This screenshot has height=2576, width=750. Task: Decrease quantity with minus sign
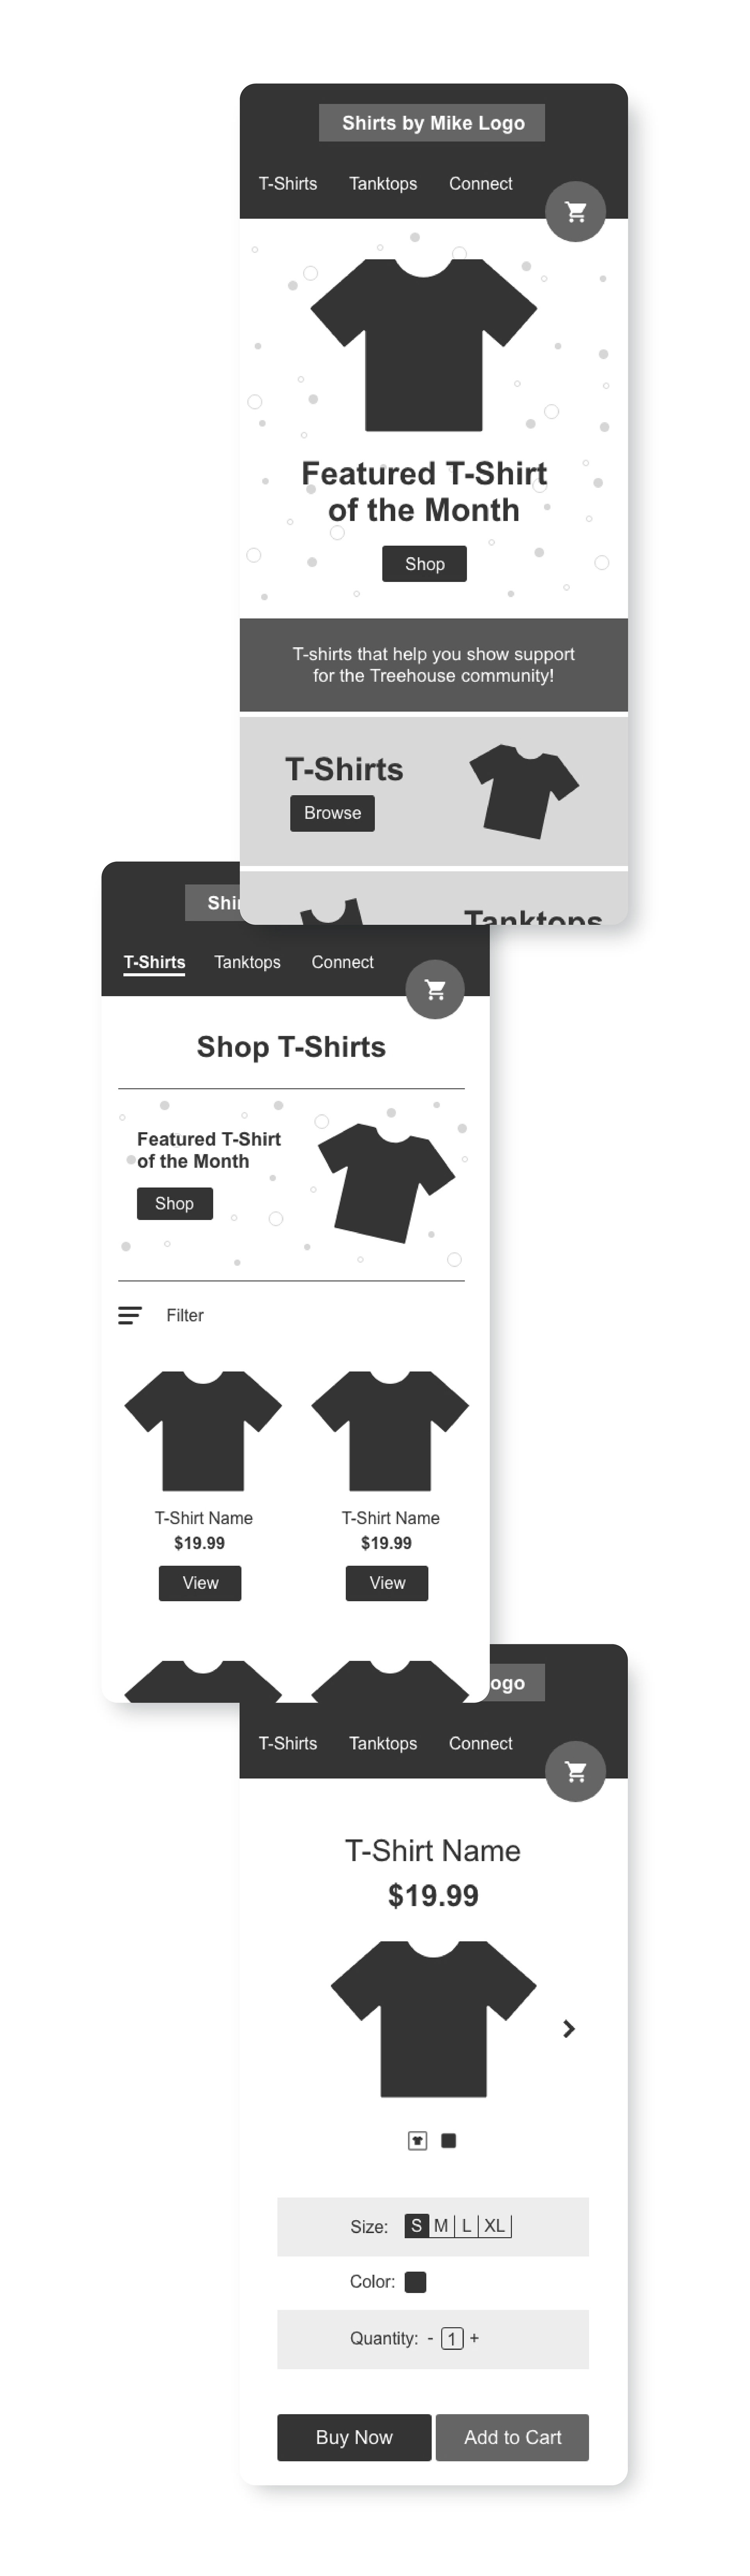tap(430, 2338)
